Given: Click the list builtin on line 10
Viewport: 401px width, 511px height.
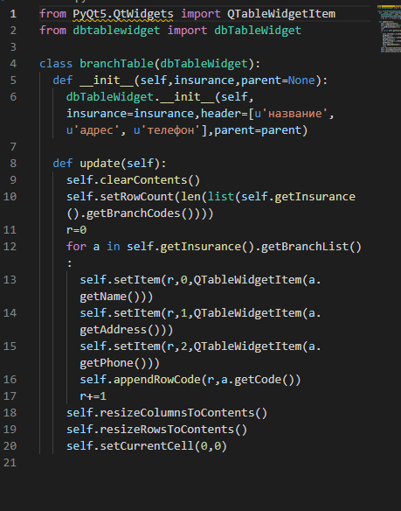Looking at the screenshot, I should pyautogui.click(x=221, y=197).
